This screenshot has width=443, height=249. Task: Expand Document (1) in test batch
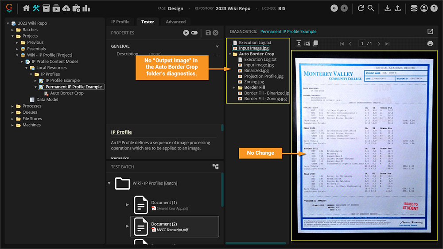(x=128, y=205)
